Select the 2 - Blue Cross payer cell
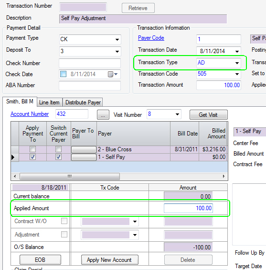This screenshot has width=266, height=270. coord(133,149)
